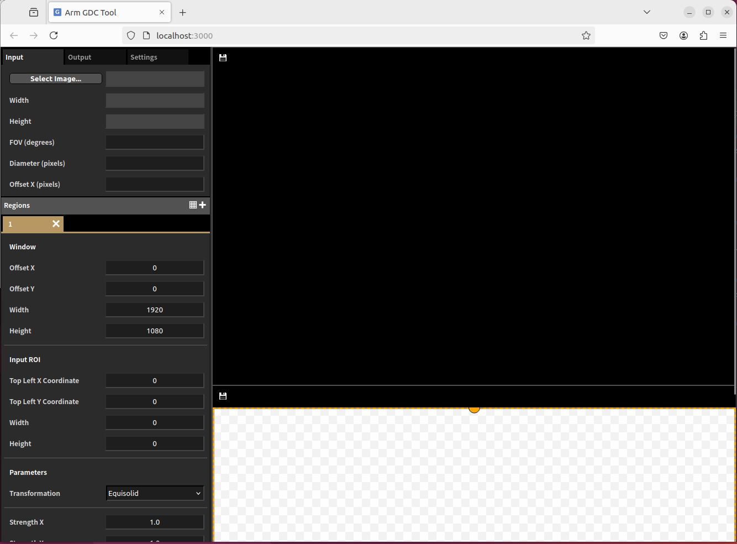Open the Transformation dropdown showing Equisolid
This screenshot has height=544, width=737.
(x=155, y=494)
